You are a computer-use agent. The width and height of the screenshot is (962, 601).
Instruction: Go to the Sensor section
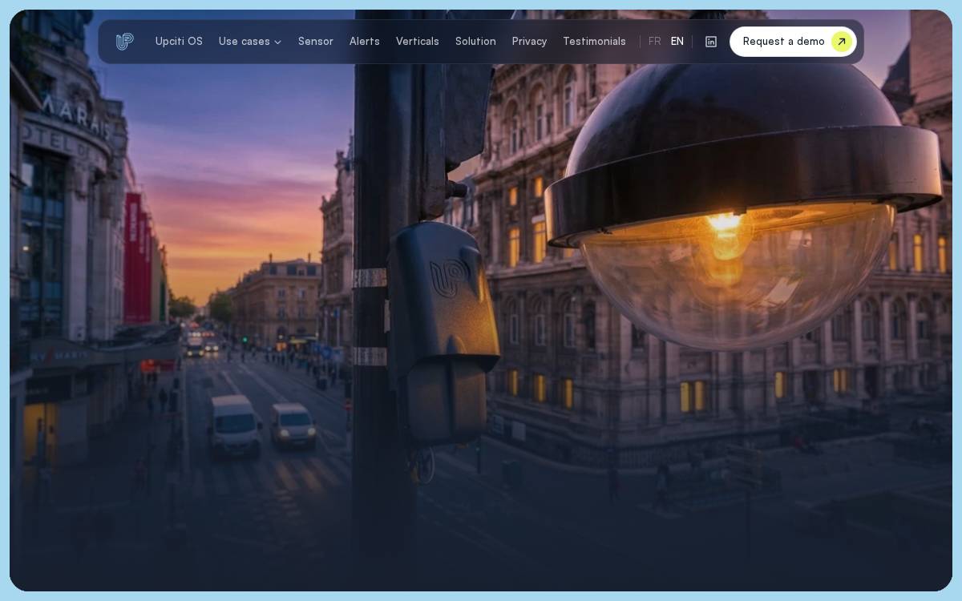pyautogui.click(x=316, y=42)
